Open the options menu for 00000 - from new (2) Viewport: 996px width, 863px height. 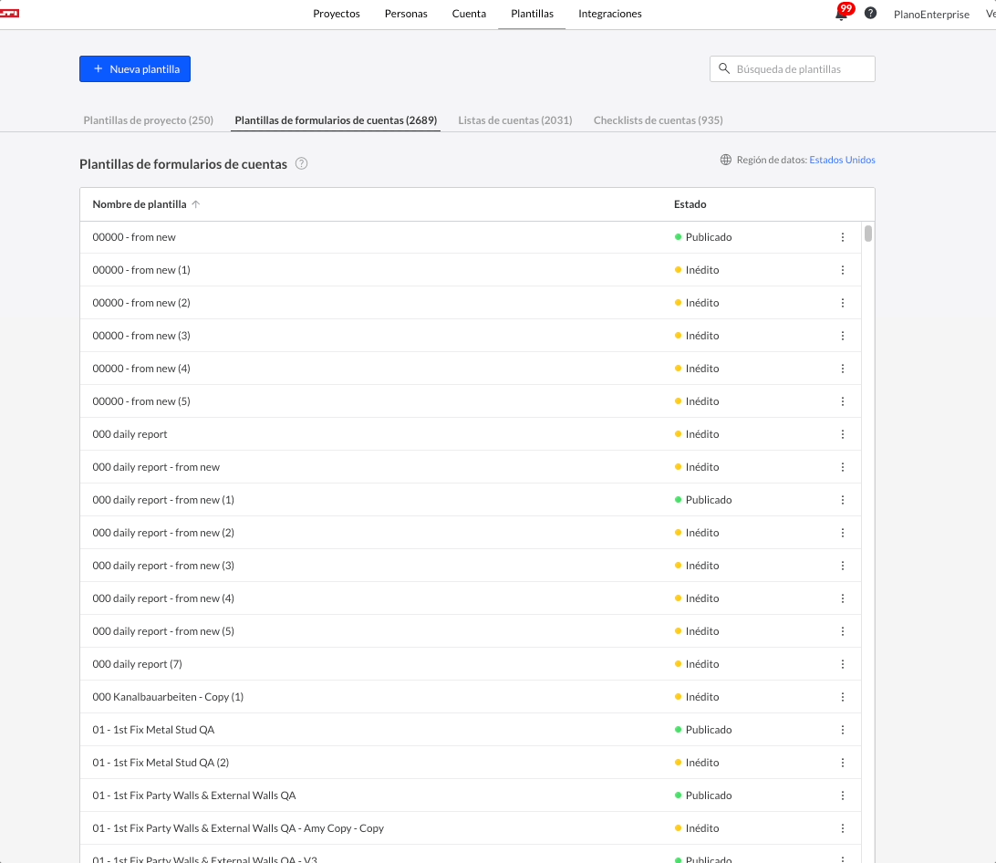842,303
